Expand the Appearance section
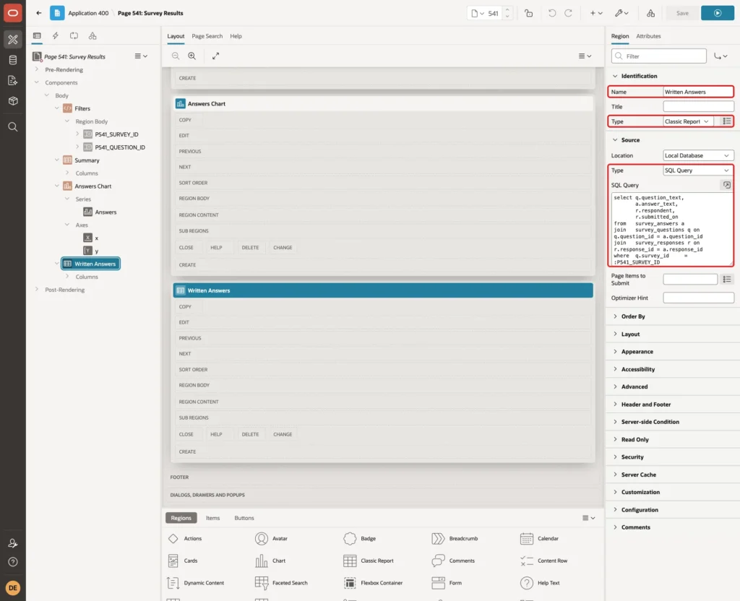Image resolution: width=740 pixels, height=601 pixels. click(615, 352)
